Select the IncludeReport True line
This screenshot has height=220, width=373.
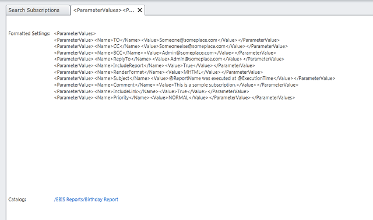154,66
